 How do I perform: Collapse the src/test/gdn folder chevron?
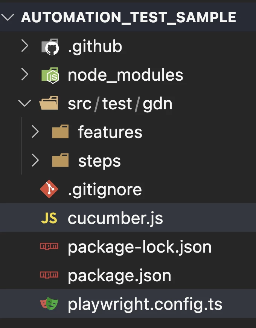click(25, 104)
